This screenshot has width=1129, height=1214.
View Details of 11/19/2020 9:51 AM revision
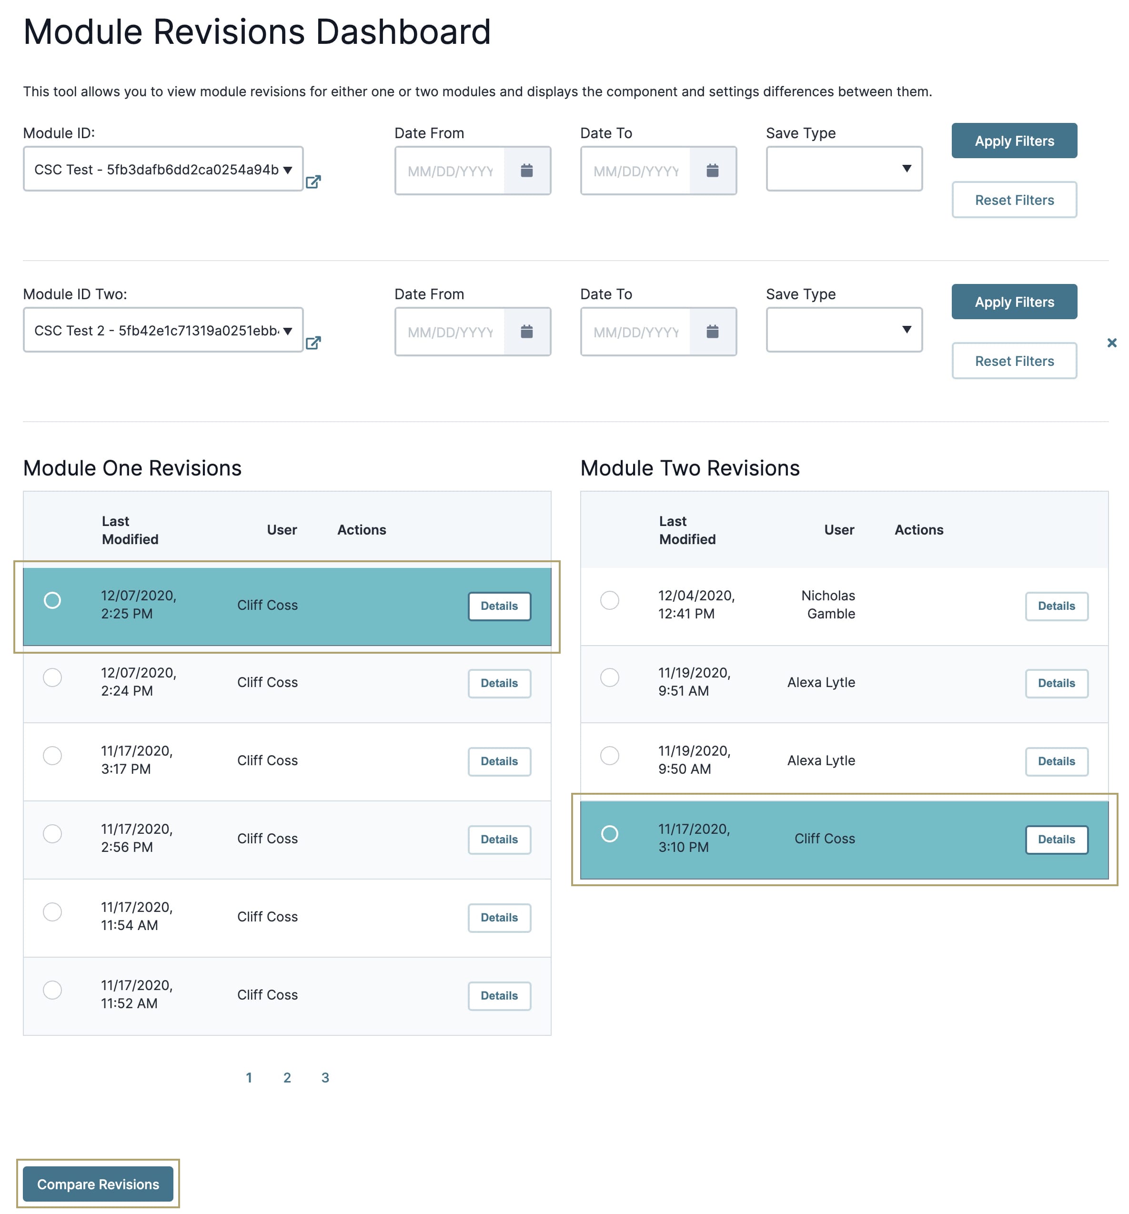tap(1056, 683)
